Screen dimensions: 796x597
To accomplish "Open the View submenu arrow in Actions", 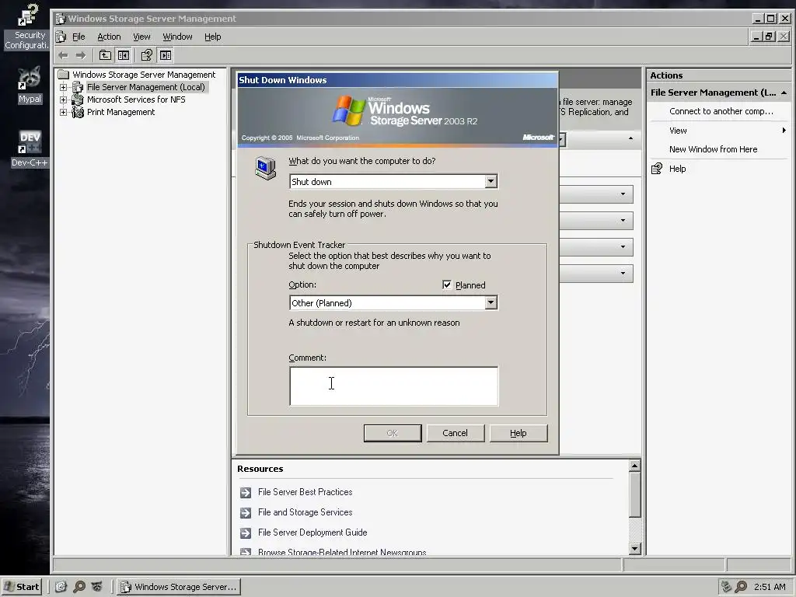I will click(784, 131).
